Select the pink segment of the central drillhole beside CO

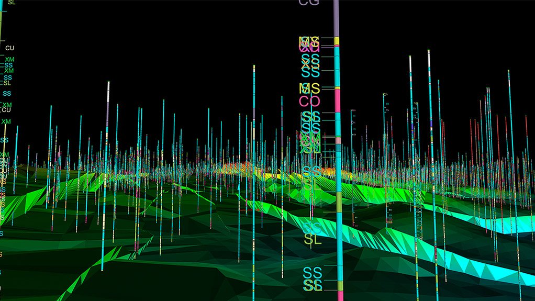338,100
